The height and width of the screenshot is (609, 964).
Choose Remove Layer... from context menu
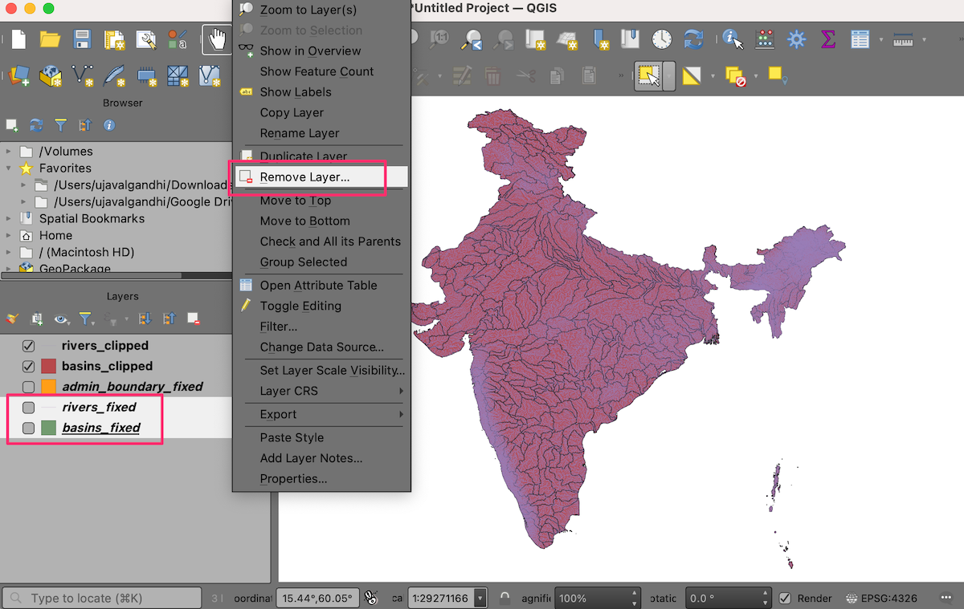304,177
